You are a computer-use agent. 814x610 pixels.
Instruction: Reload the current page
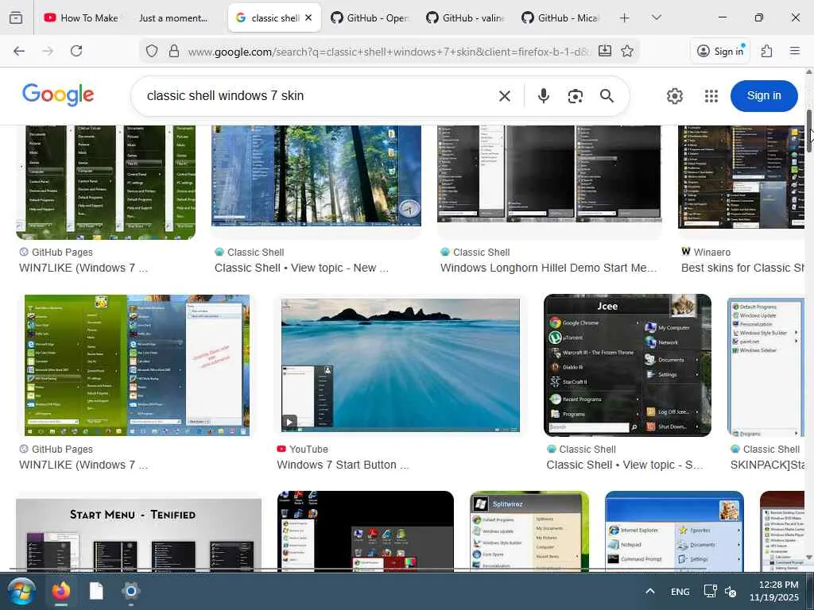(x=76, y=51)
